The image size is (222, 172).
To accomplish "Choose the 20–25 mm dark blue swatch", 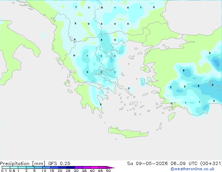I will [x=62, y=167].
